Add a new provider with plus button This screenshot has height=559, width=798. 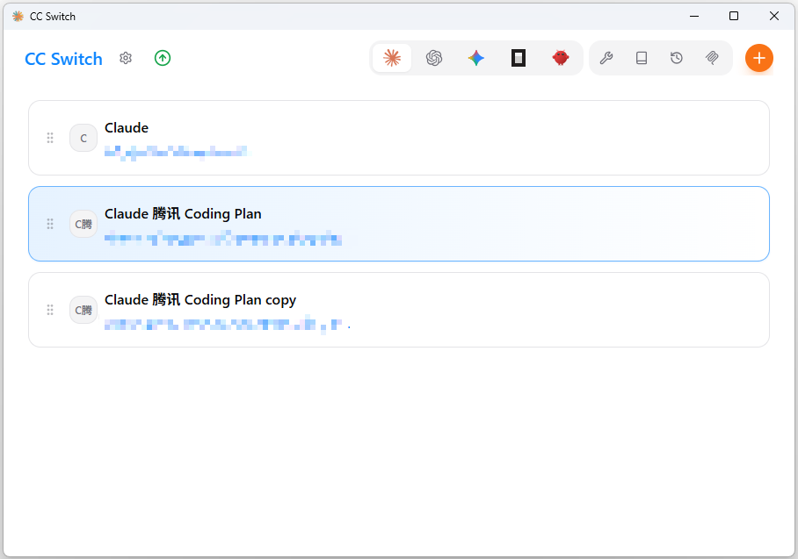pos(759,58)
